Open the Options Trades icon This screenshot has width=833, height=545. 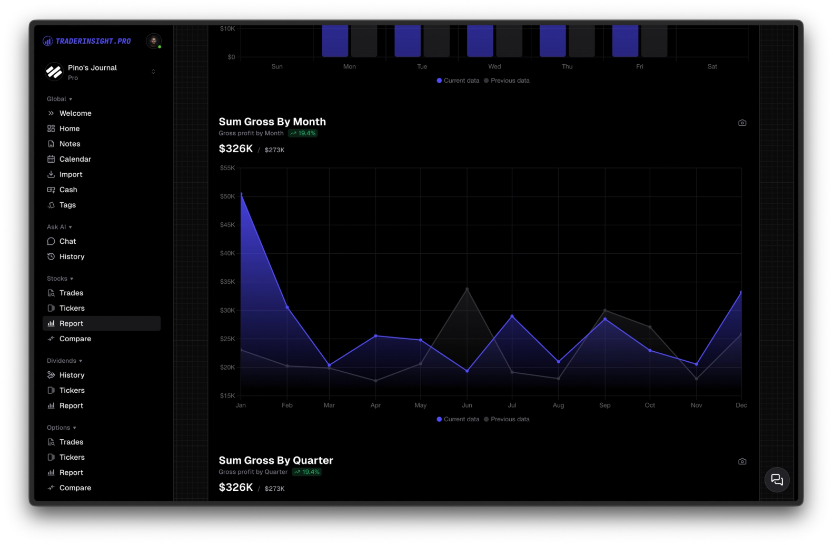click(51, 442)
